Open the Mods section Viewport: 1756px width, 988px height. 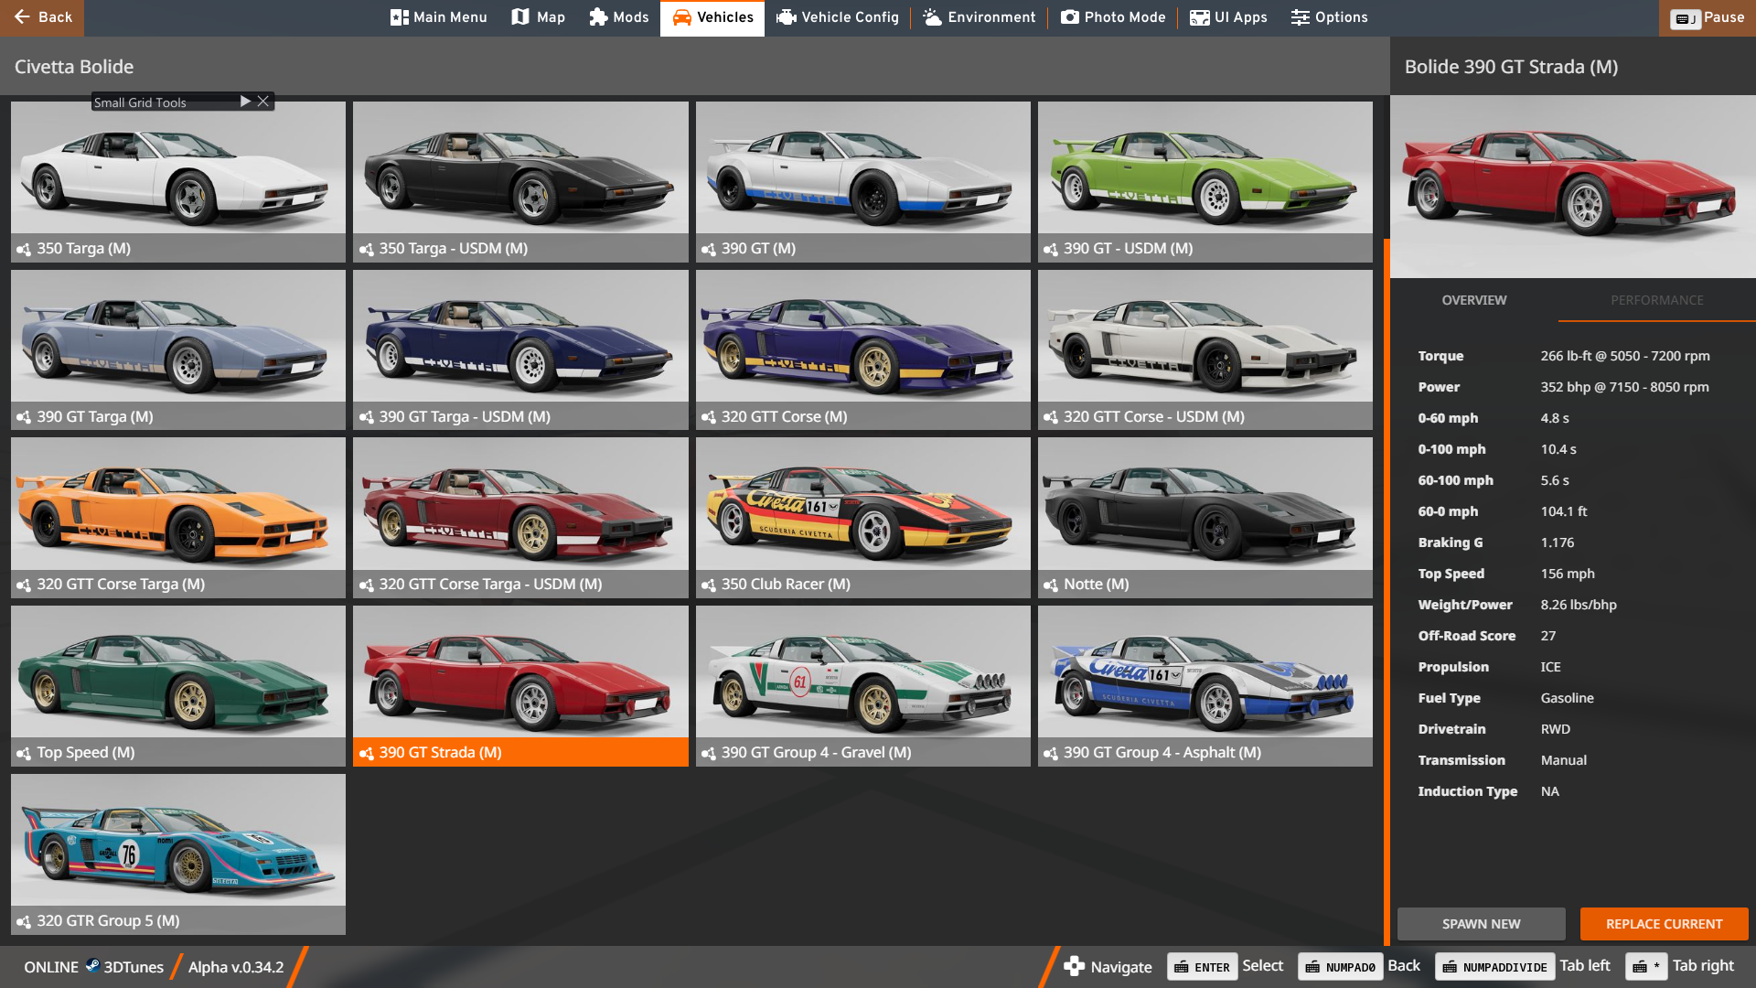pyautogui.click(x=618, y=17)
